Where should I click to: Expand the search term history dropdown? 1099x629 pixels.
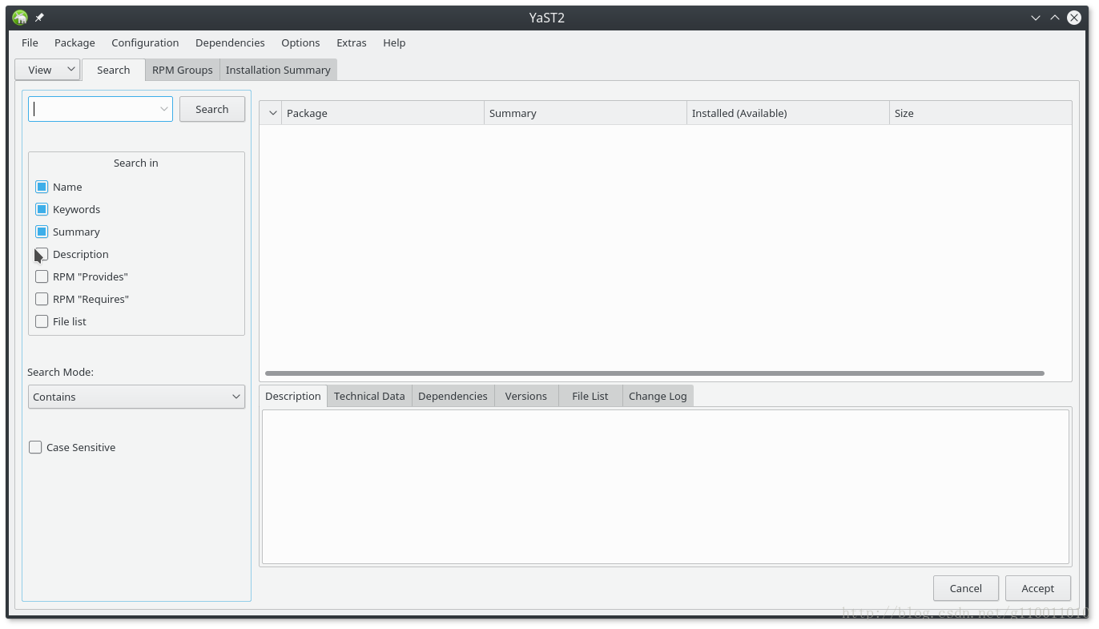[x=163, y=109]
